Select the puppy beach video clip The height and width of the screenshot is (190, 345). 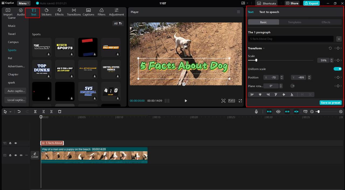point(94,155)
